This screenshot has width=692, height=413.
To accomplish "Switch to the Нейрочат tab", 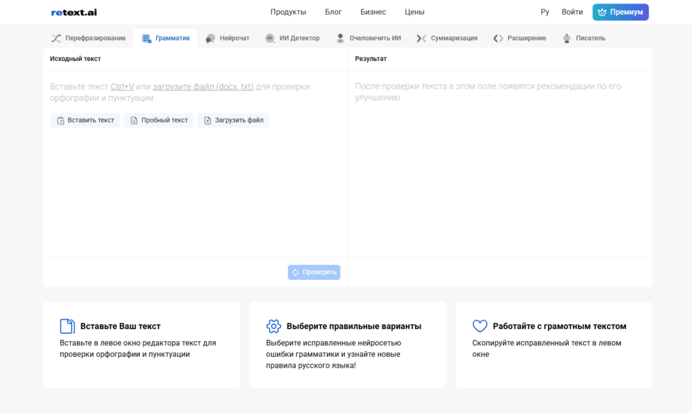I will coord(228,39).
